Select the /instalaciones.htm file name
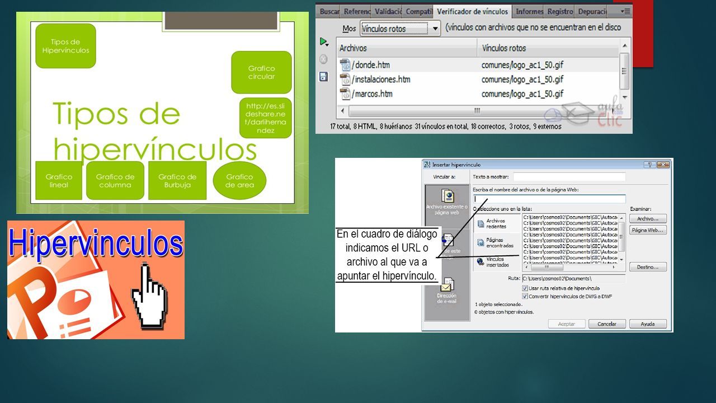The width and height of the screenshot is (716, 403). (381, 79)
